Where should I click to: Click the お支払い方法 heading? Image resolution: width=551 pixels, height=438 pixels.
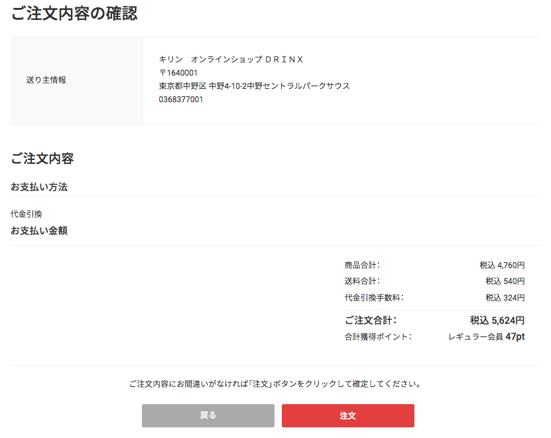39,186
